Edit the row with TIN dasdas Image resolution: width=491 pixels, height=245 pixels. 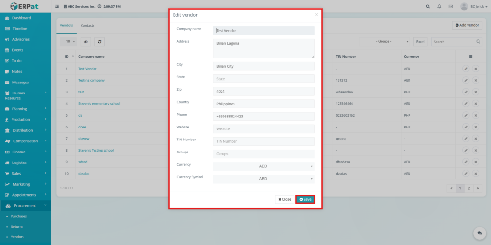[466, 173]
